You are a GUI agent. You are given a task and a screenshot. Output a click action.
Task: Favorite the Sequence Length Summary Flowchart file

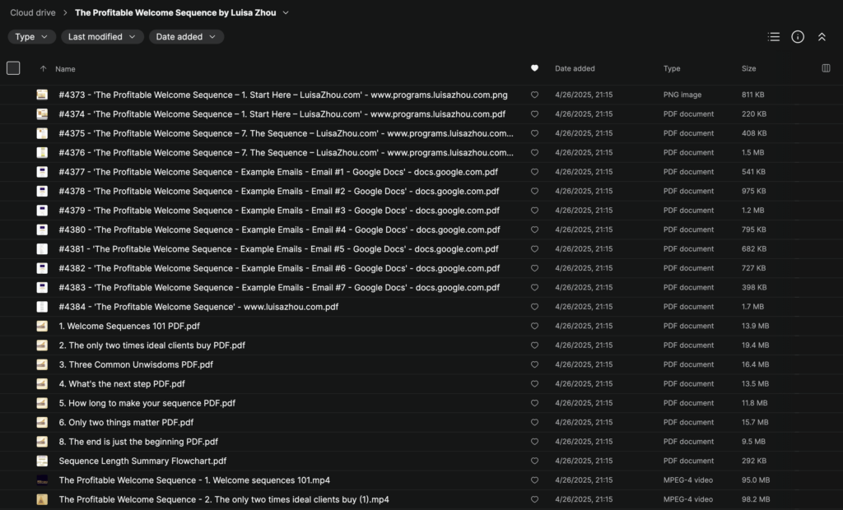coord(534,461)
